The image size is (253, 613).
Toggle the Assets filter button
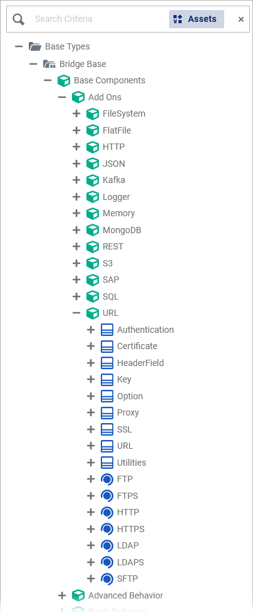coord(197,19)
